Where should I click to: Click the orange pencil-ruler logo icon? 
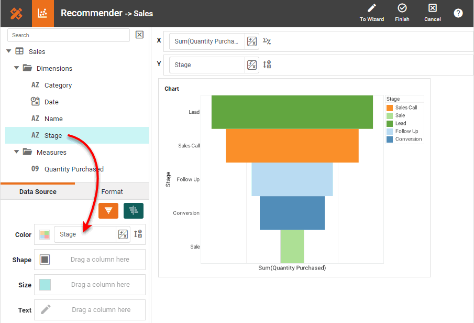click(16, 14)
